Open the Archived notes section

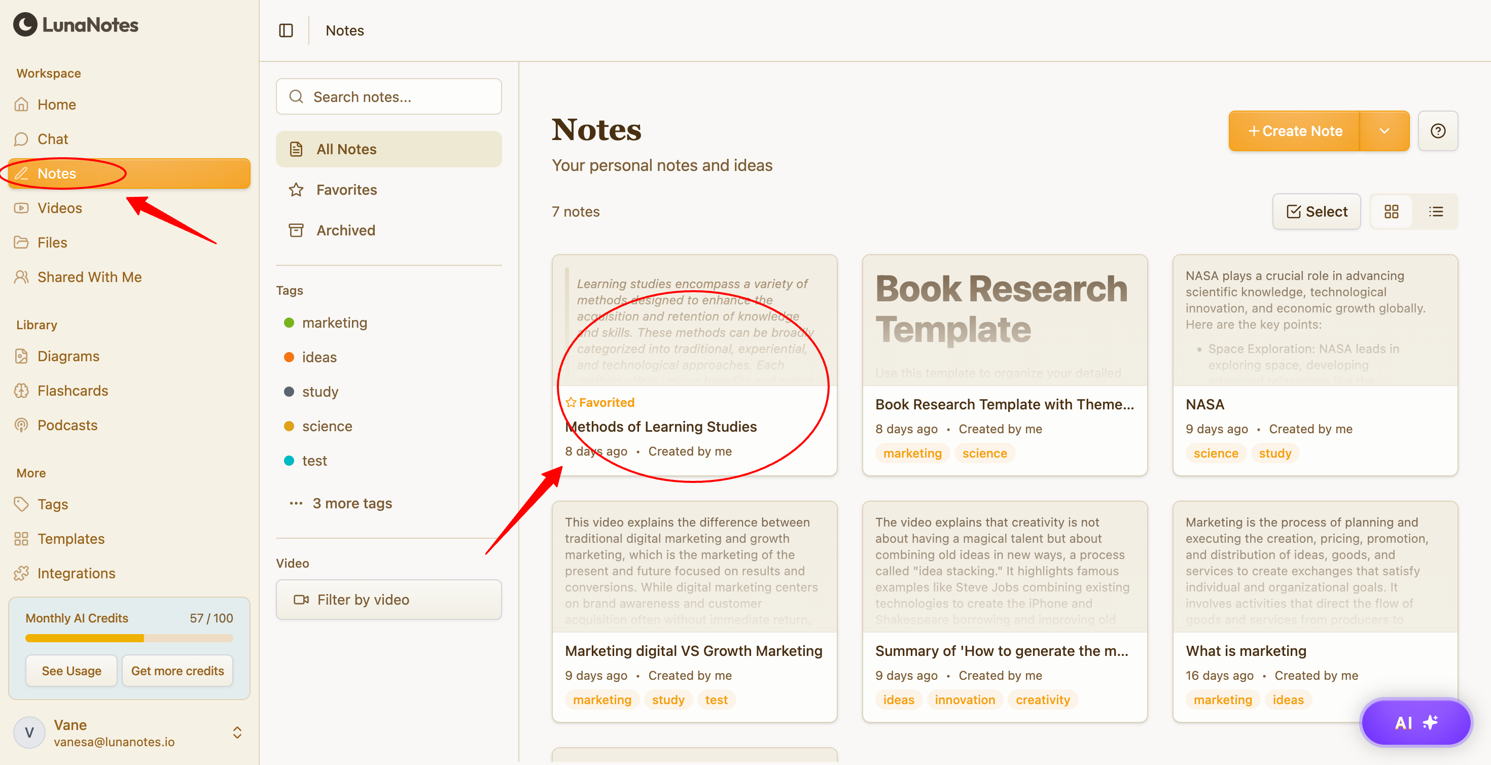pos(345,230)
